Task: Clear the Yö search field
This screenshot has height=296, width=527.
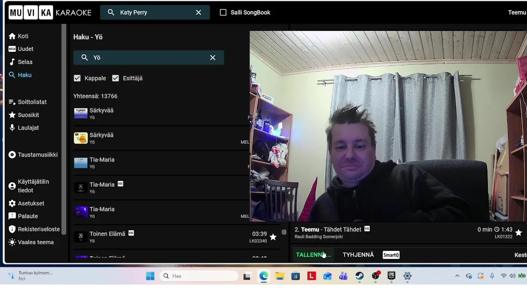Action: point(212,58)
